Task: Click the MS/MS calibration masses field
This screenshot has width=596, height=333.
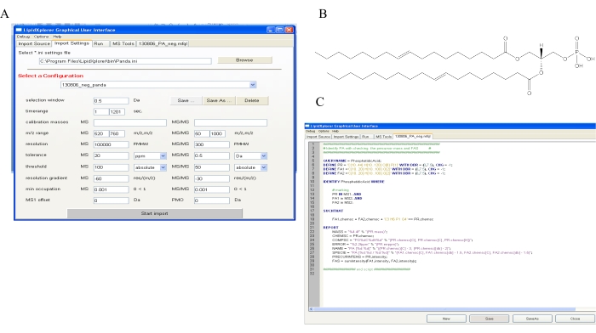Action: coord(231,122)
